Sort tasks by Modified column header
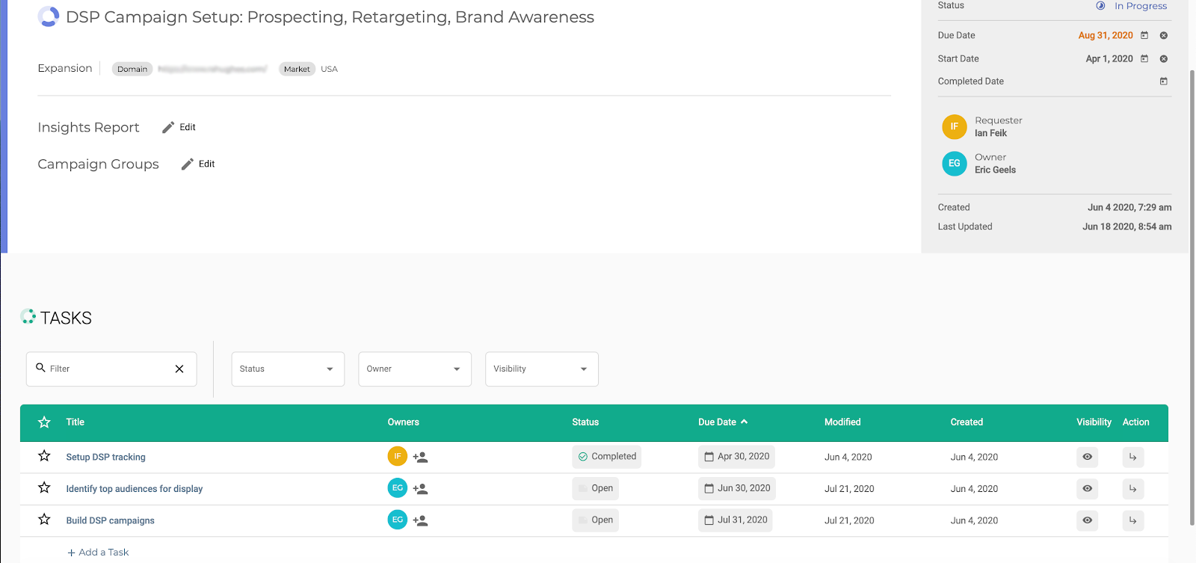This screenshot has width=1196, height=563. click(842, 422)
